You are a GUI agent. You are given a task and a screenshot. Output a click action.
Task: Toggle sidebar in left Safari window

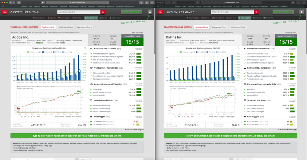coord(19,2)
